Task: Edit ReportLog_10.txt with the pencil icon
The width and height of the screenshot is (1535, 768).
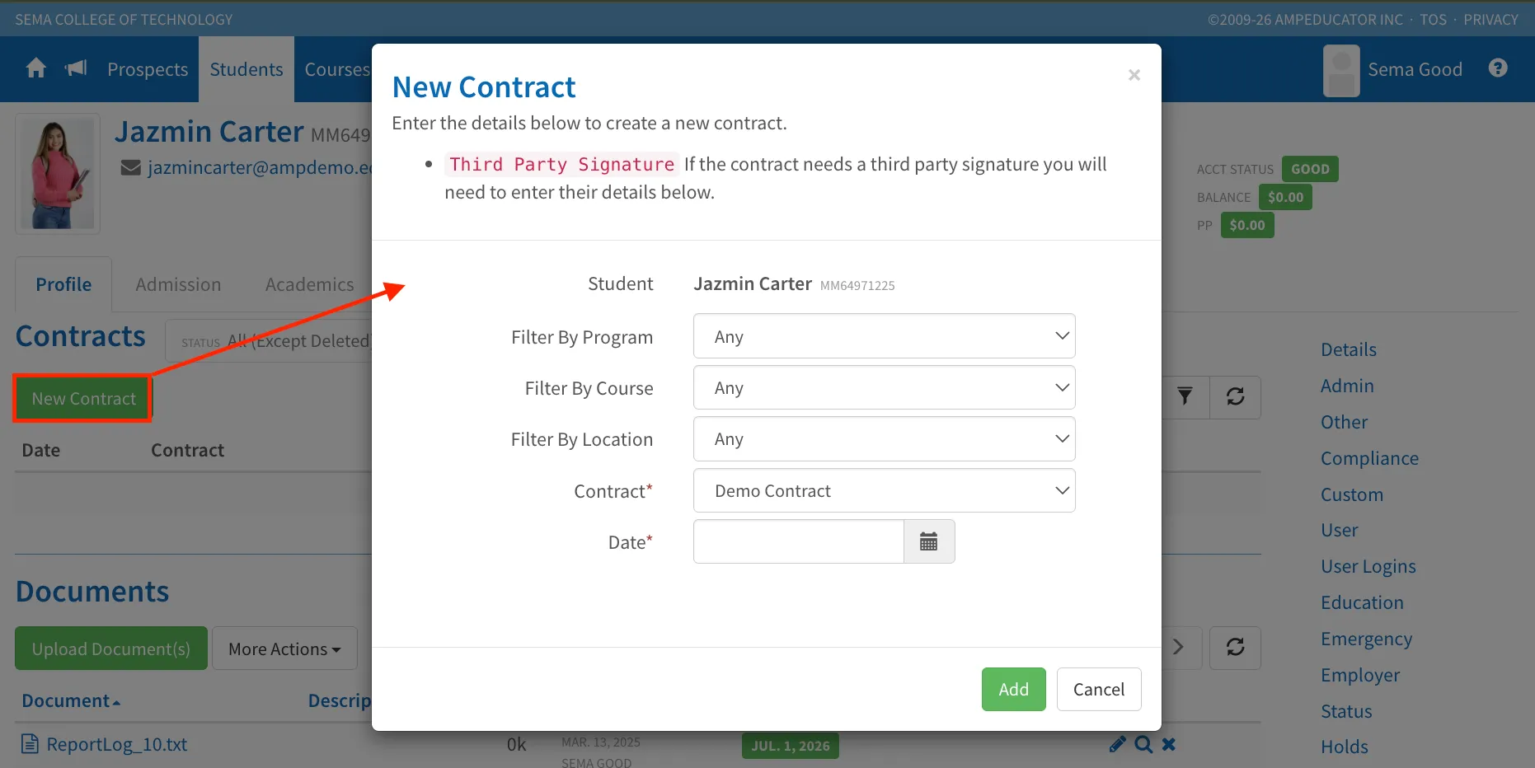Action: pos(1117,745)
